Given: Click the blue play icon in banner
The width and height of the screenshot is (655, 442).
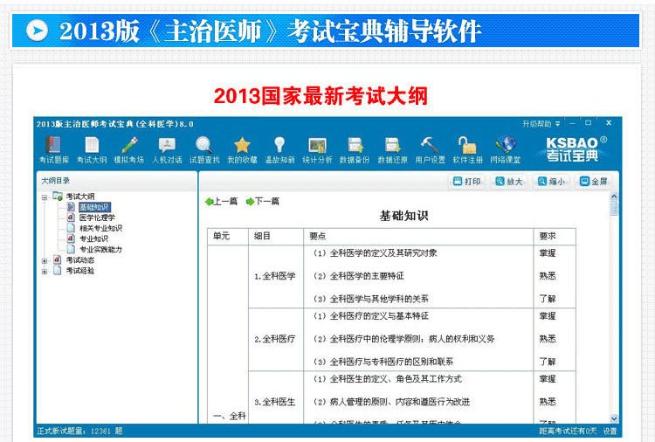Looking at the screenshot, I should (x=37, y=30).
